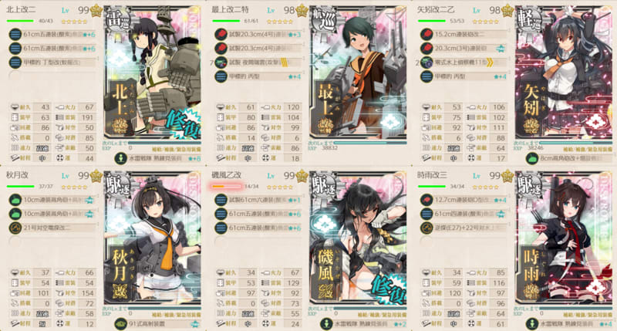Viewport: 617px width, 331px height.
Task: Open the 秋月 ship card portrait
Action: 152,238
